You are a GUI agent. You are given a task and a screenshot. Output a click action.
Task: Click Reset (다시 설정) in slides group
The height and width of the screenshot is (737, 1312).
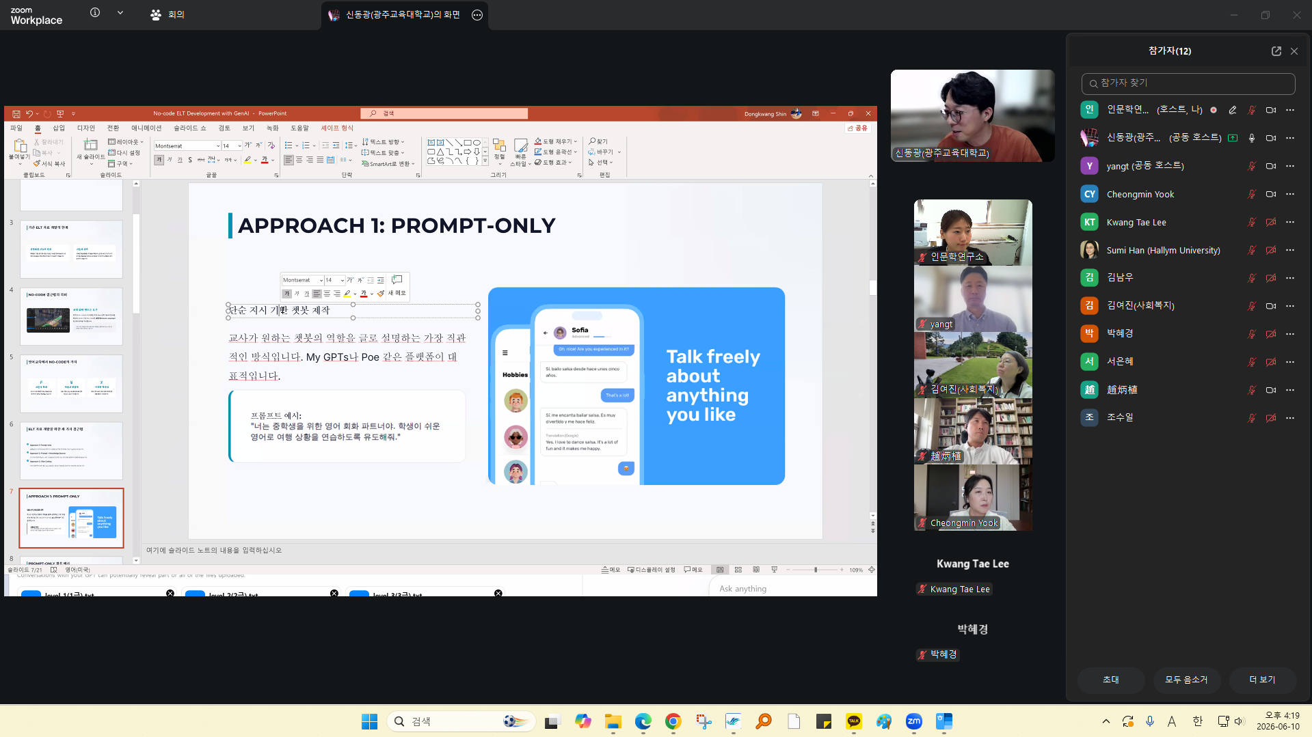click(x=124, y=152)
